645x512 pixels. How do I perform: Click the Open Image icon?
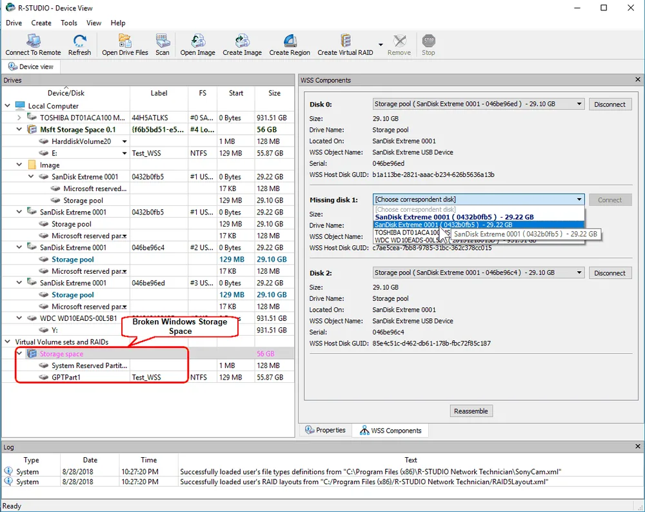[x=198, y=45]
